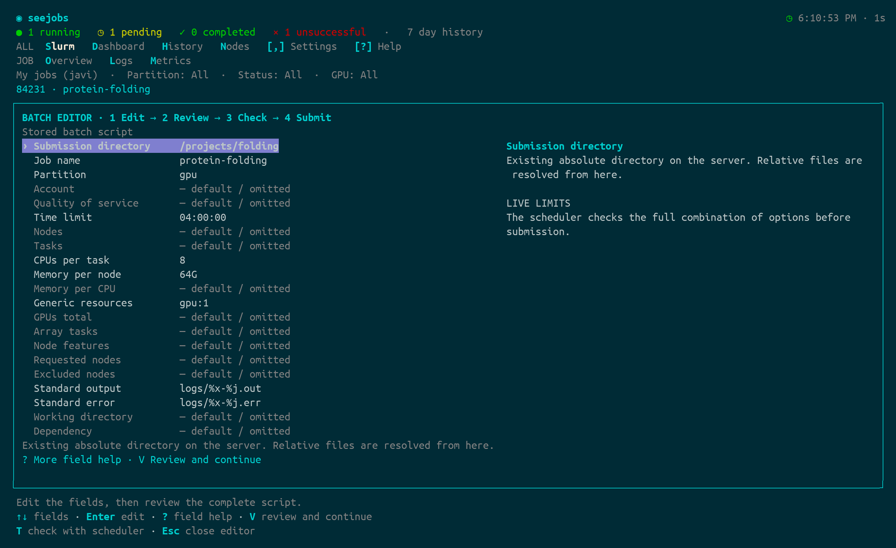Open the Status: All filter
The width and height of the screenshot is (896, 548).
pyautogui.click(x=270, y=75)
